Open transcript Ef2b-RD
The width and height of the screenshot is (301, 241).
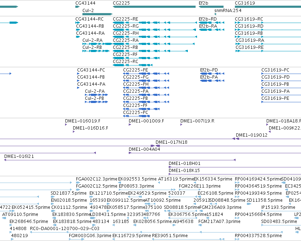[x=208, y=19]
